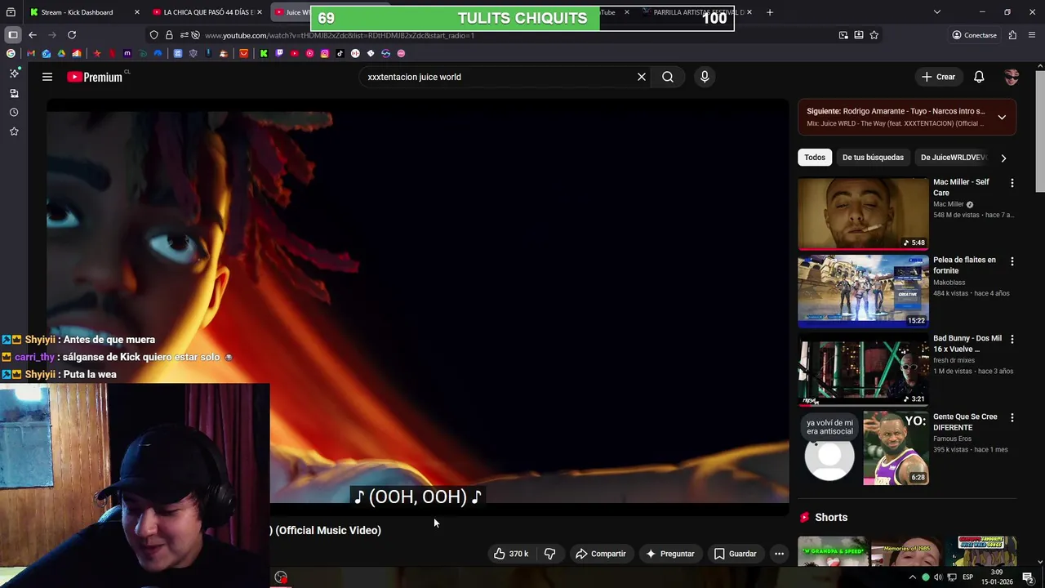Go back in browser history
The width and height of the screenshot is (1045, 588).
point(33,35)
